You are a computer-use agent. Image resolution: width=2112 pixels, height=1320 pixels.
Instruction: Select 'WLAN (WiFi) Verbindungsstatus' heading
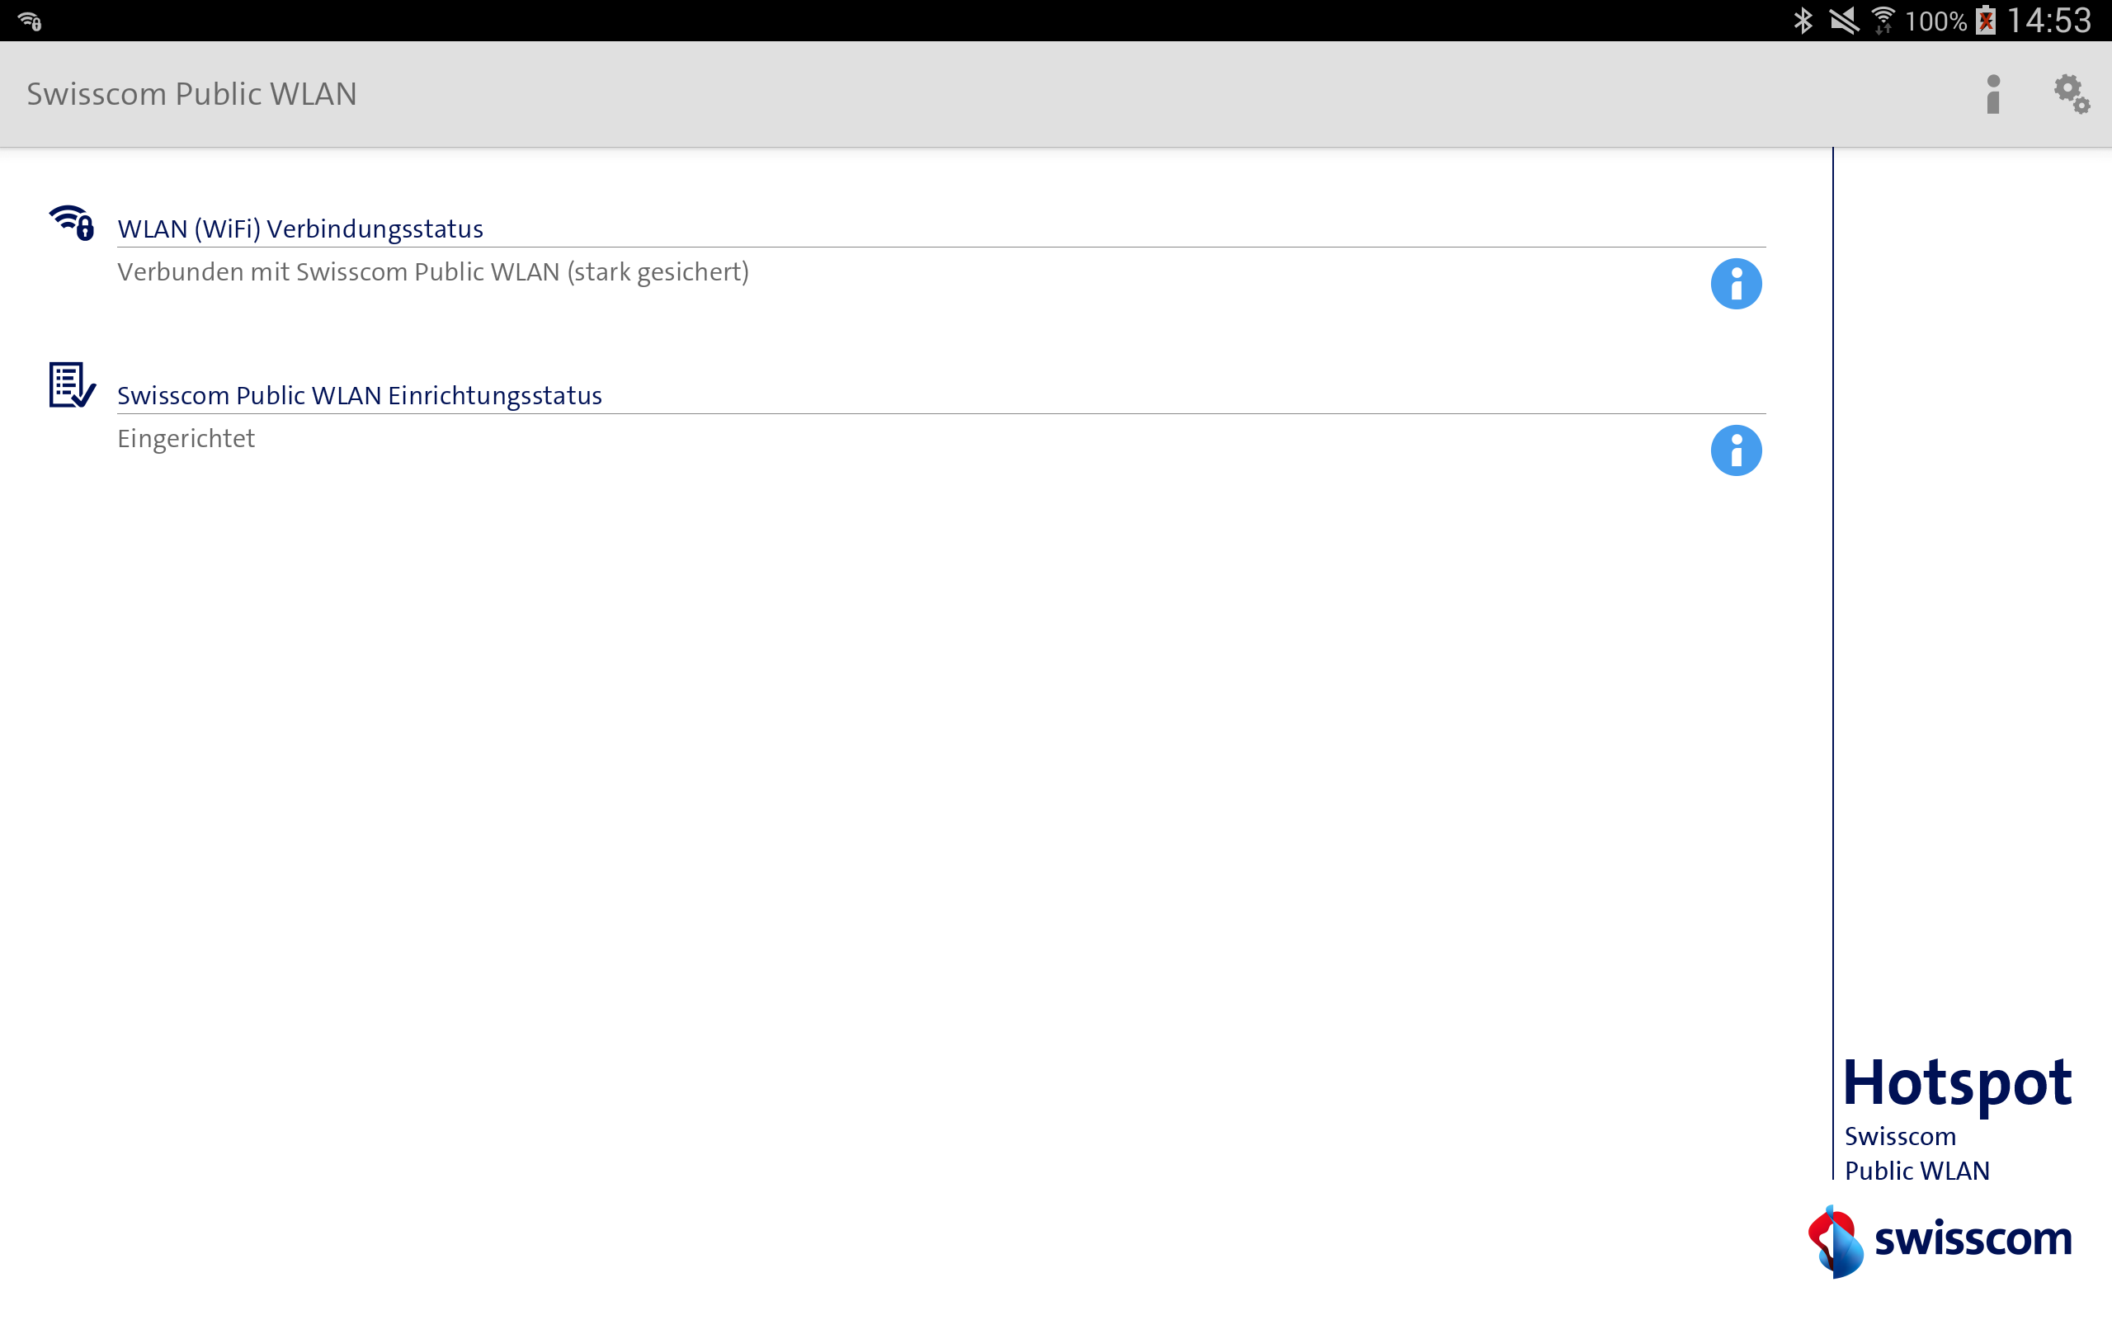[300, 229]
